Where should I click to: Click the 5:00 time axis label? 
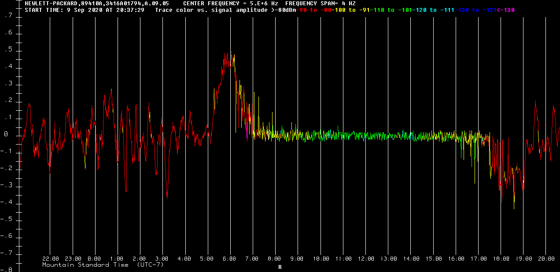tap(207, 259)
